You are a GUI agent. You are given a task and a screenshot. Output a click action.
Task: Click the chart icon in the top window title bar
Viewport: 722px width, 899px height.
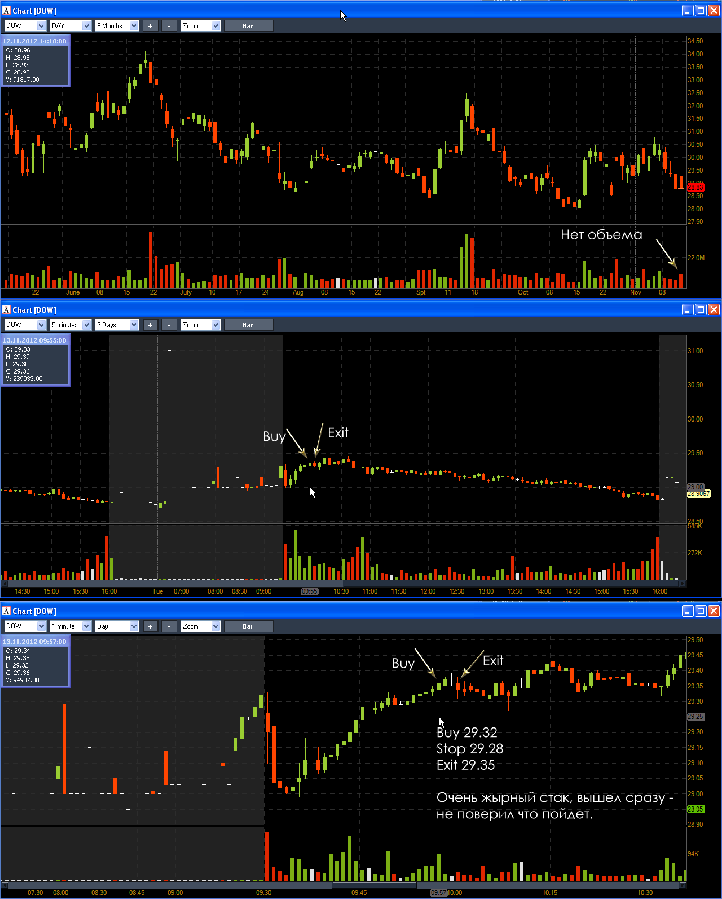(x=7, y=11)
